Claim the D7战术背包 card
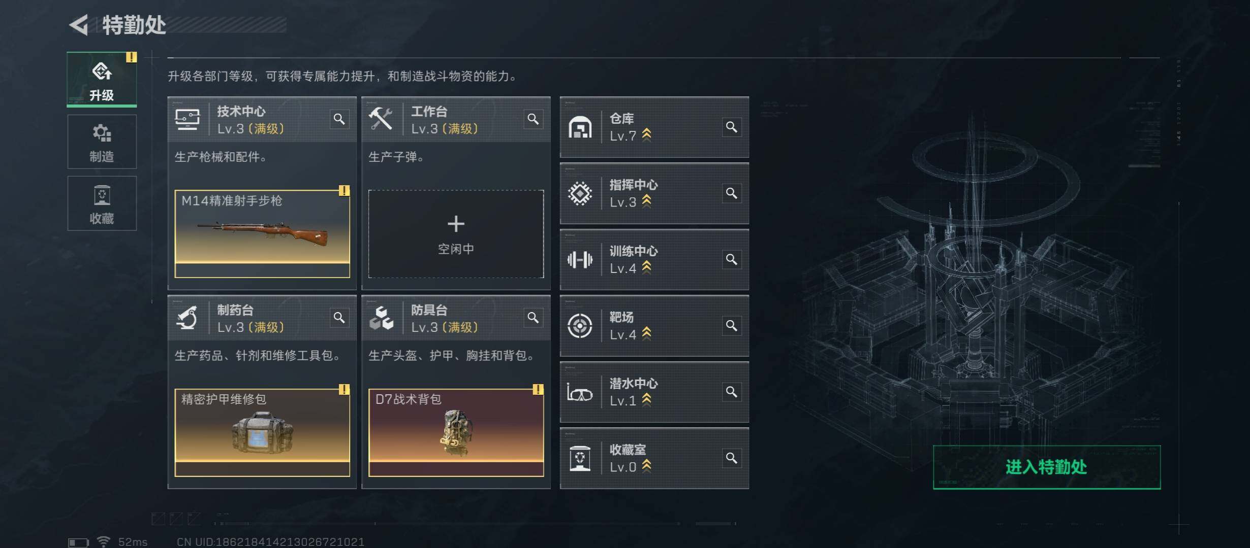1250x548 pixels. (456, 433)
